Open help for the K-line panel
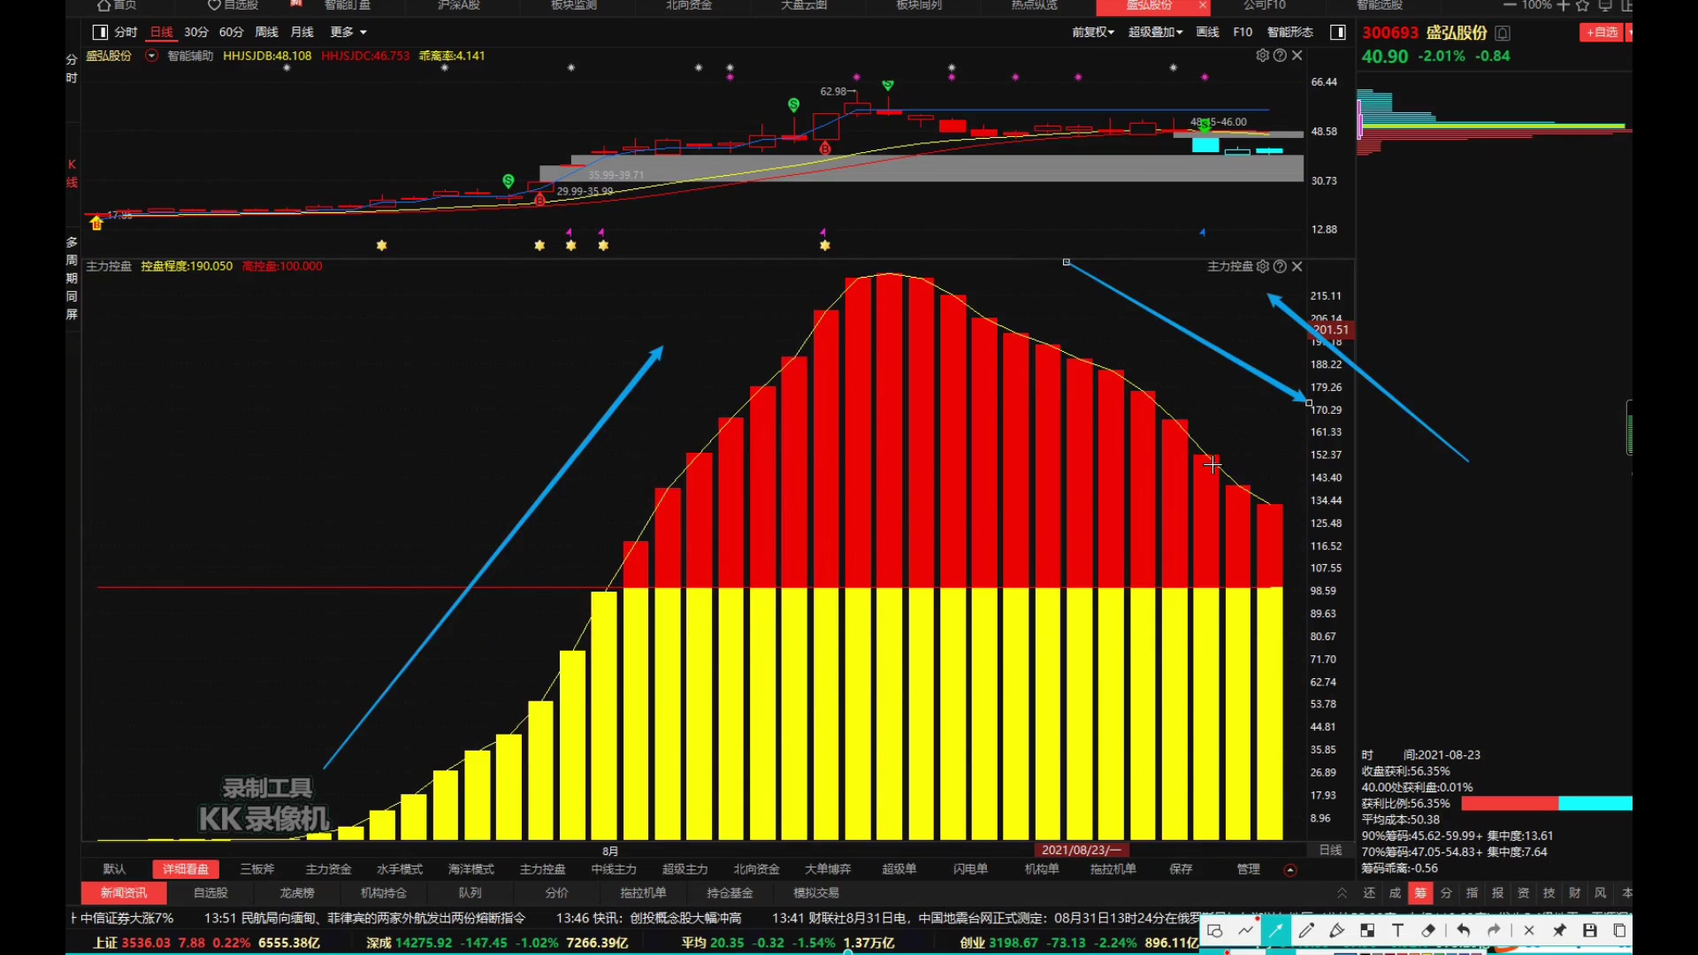Viewport: 1698px width, 955px height. click(1280, 55)
